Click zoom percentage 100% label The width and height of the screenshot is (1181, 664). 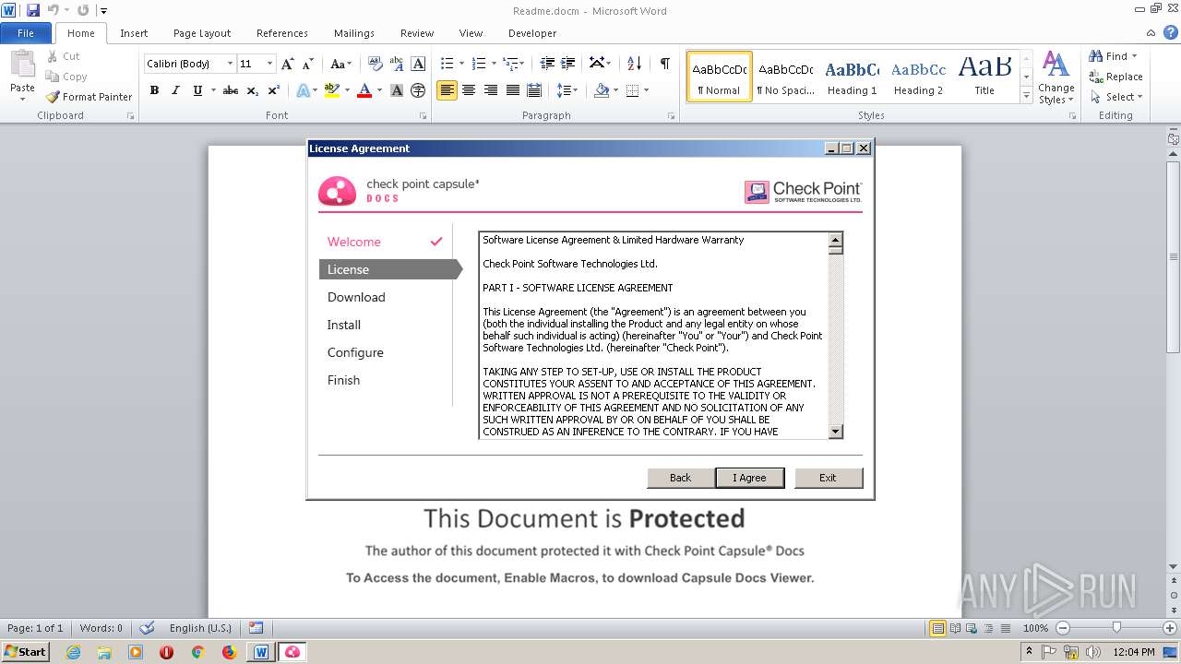[x=1035, y=628]
